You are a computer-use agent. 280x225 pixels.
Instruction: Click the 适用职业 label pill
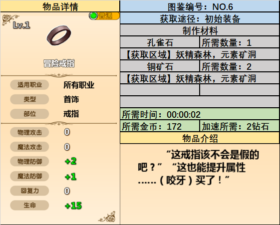pyautogui.click(x=29, y=85)
